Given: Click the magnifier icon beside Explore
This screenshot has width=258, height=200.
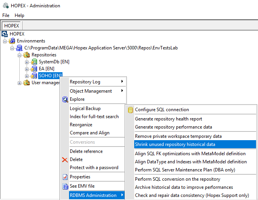Looking at the screenshot, I should [65, 99].
